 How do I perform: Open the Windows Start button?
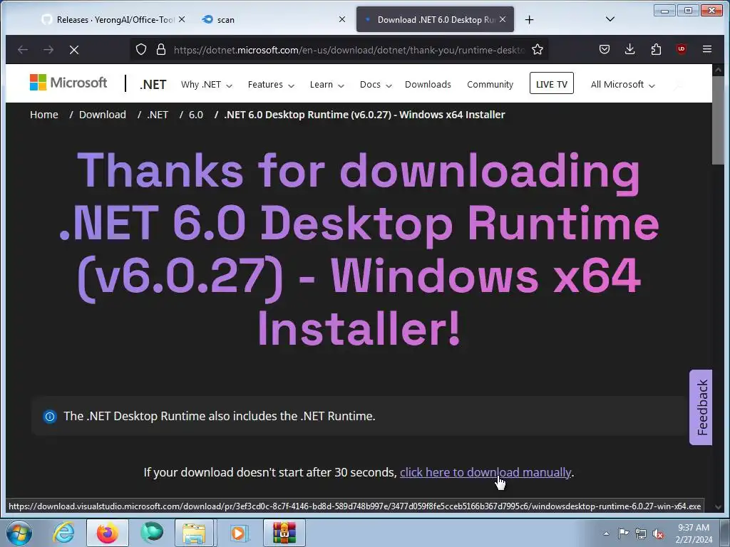19,533
